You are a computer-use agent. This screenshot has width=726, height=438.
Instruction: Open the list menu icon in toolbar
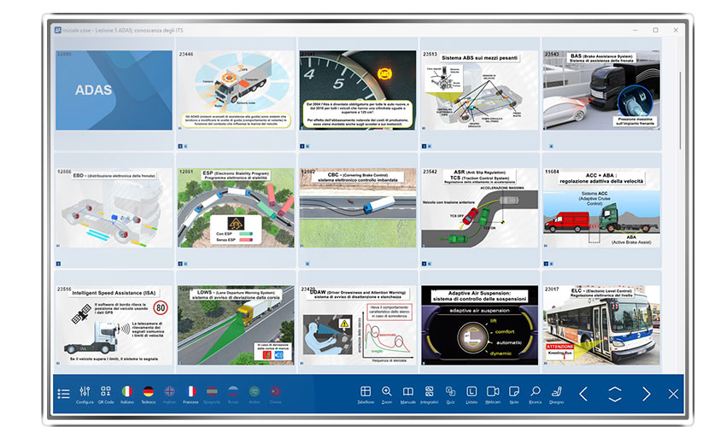[x=63, y=394]
